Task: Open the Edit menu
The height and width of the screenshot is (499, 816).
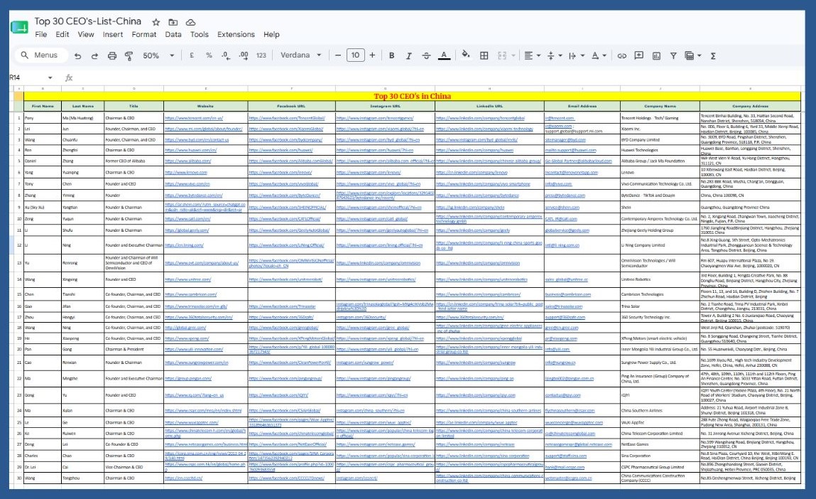Action: point(62,34)
